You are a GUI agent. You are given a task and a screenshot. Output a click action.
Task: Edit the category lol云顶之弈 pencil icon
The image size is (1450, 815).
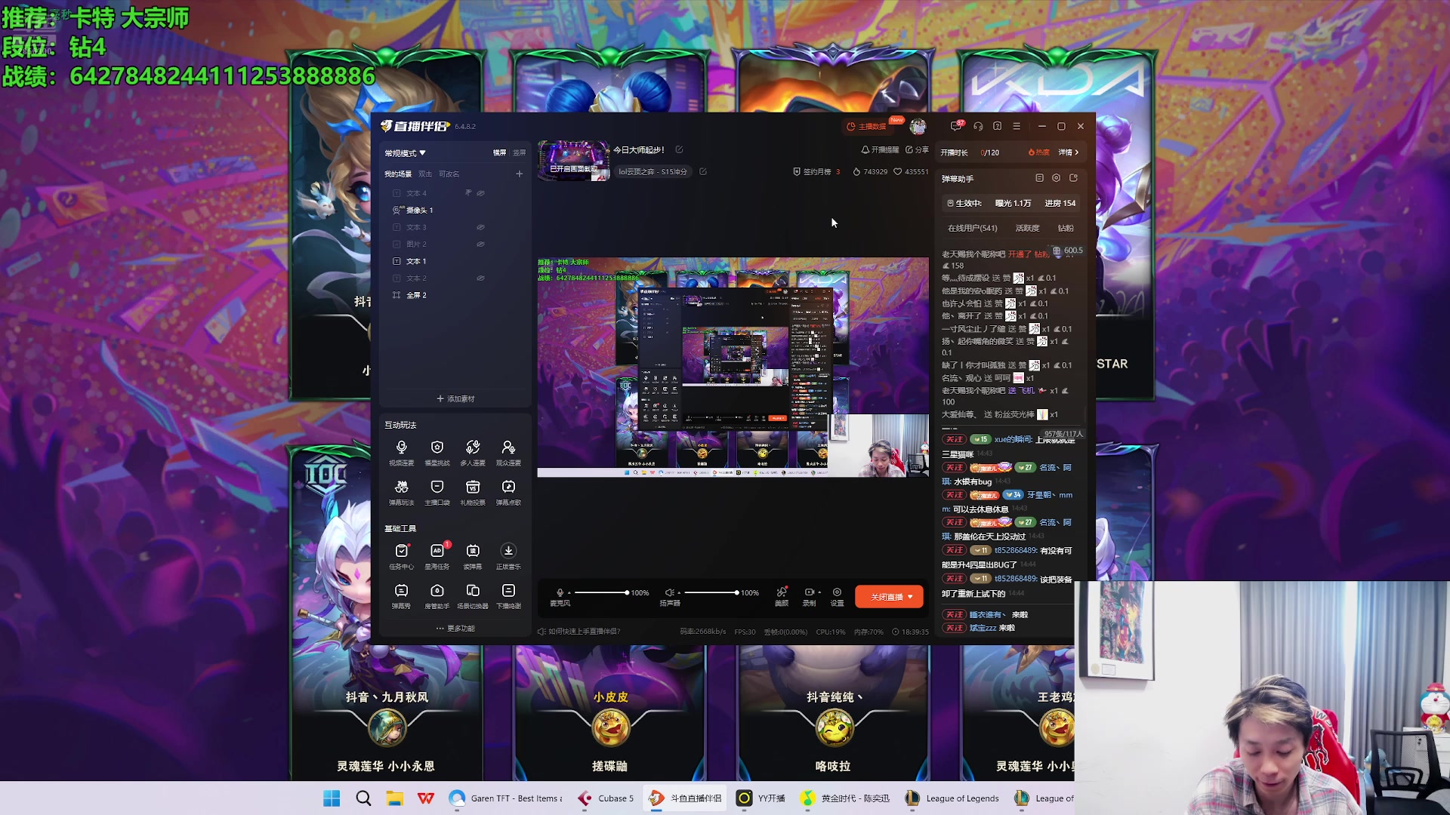(703, 171)
